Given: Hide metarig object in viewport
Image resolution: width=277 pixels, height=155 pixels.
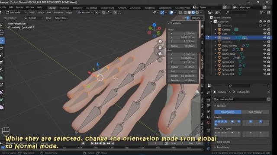Looking at the screenshot, I should point(264,37).
